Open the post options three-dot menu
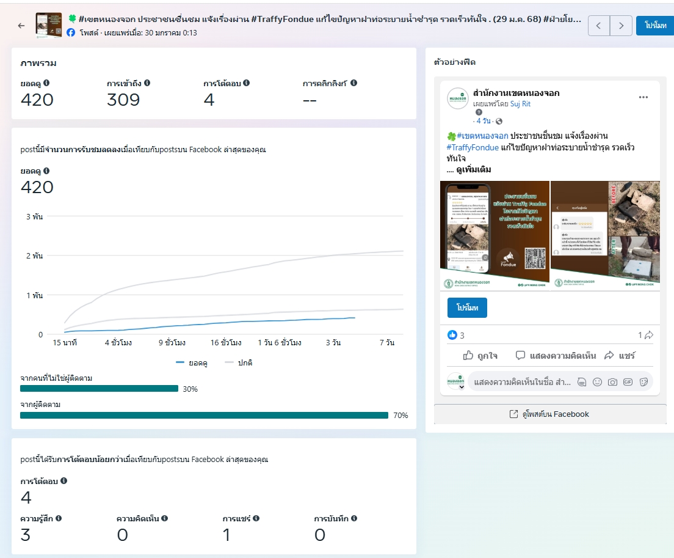 (x=643, y=97)
